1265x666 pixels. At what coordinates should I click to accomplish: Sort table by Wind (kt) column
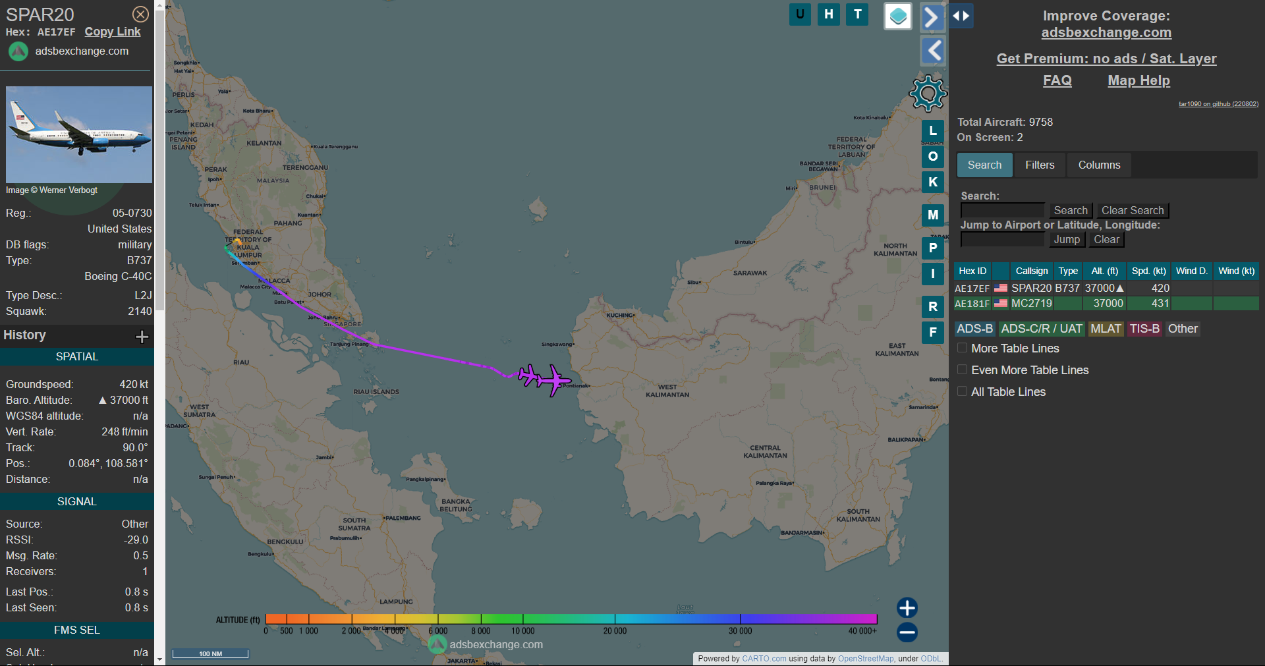pyautogui.click(x=1236, y=271)
